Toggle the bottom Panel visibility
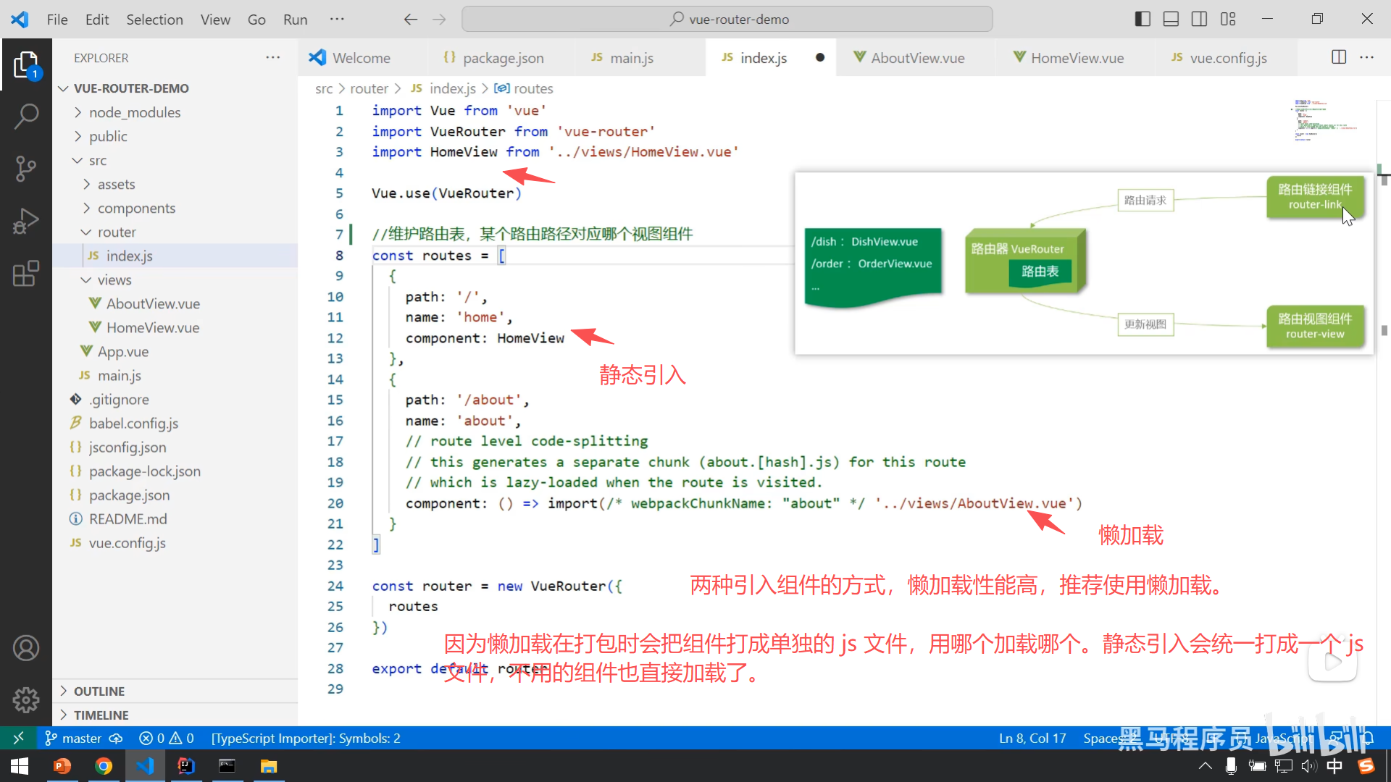 point(1171,20)
